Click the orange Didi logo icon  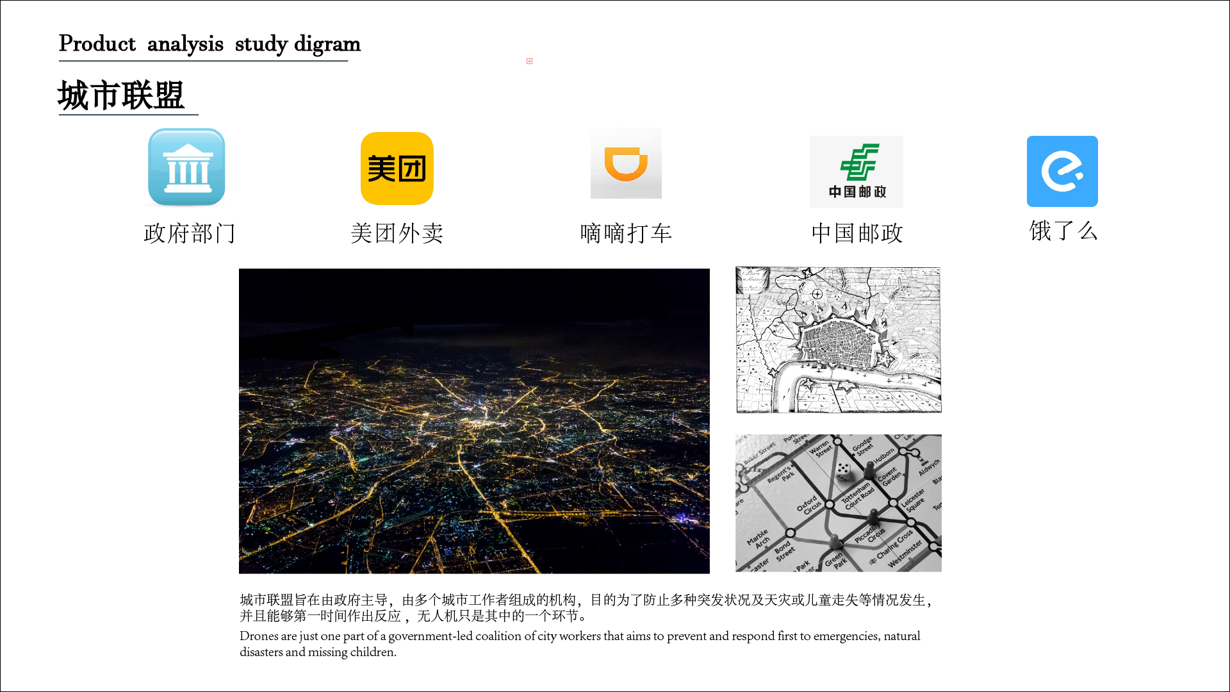(x=626, y=163)
